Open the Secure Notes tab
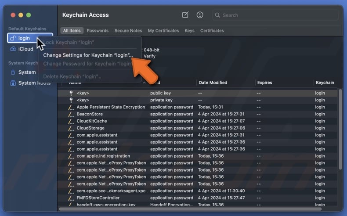This screenshot has width=347, height=216. (128, 30)
